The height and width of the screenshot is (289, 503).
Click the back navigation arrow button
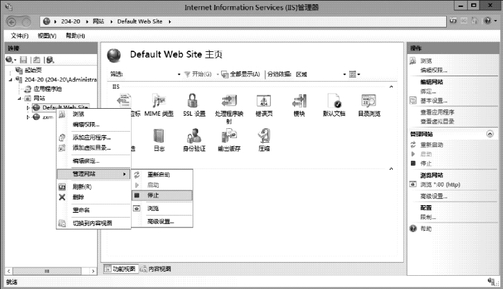[x=12, y=21]
